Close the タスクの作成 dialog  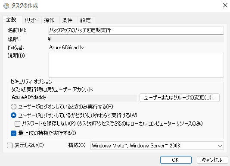pos(225,5)
